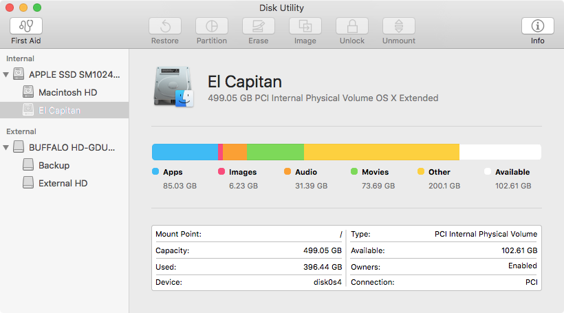Screen dimensions: 564x313
Task: Click the Backup volume icon
Action: 28,164
